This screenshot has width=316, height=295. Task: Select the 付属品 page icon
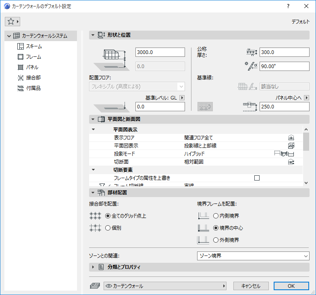20,88
